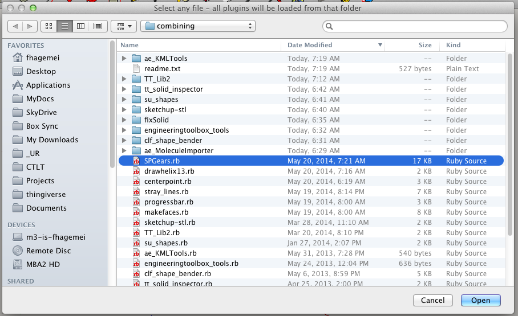Switch to column view mode
Screen dimensions: 518x316
click(x=81, y=26)
